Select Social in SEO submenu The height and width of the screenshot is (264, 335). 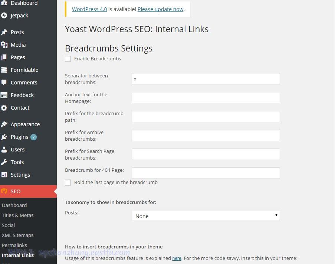click(8, 225)
